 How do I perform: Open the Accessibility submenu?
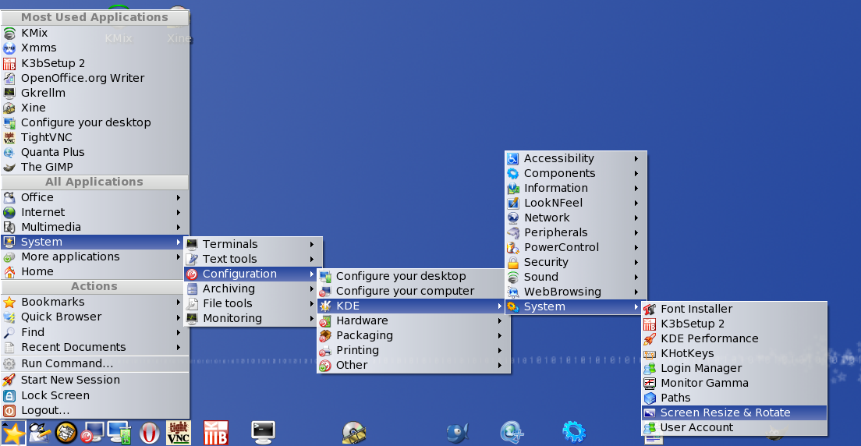[576, 158]
